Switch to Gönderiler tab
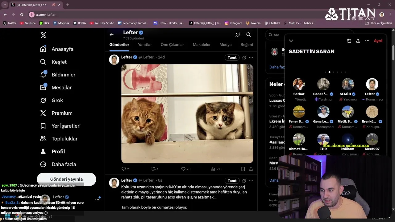Viewport: 395px width, 222px height. pos(119,45)
